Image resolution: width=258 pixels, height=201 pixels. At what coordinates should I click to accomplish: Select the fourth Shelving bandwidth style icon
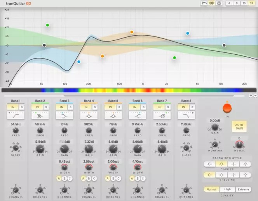245,175
